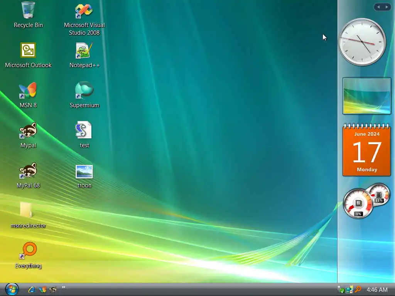Click the Microsoft Outlook icon label
This screenshot has width=395, height=296.
click(28, 65)
